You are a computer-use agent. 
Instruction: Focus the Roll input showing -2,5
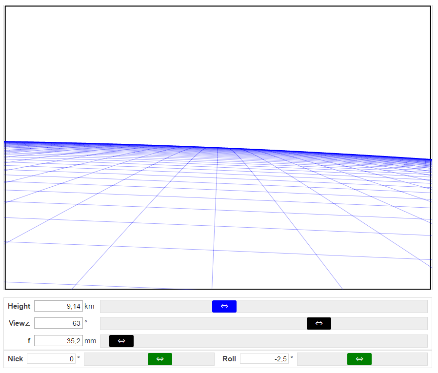(264, 359)
